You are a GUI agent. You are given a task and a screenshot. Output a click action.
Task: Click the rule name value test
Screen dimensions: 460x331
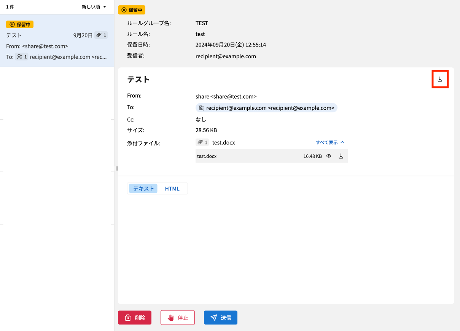coord(200,34)
